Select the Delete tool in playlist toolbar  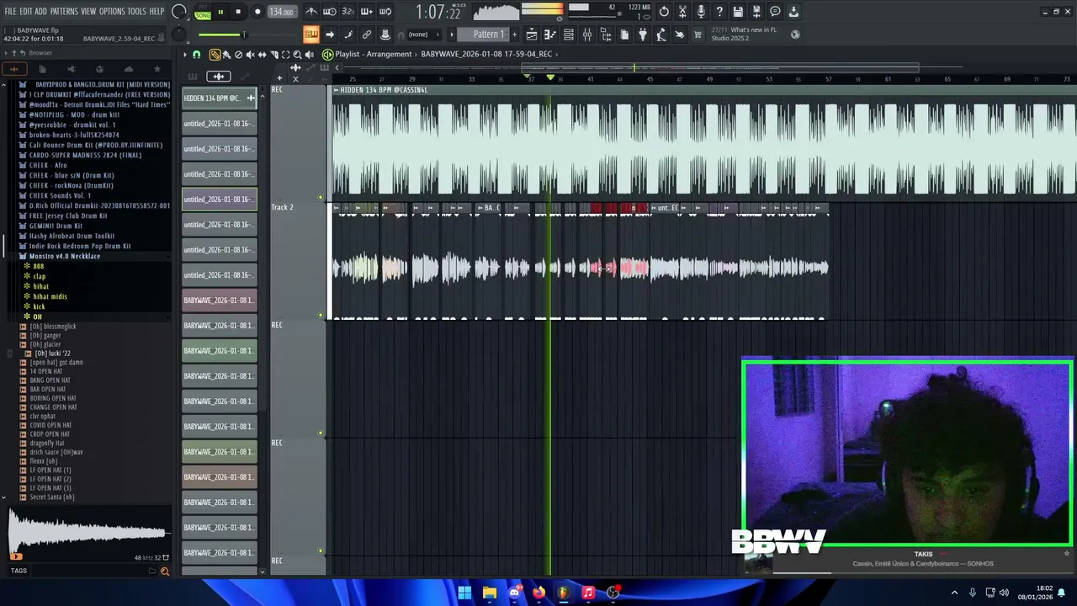238,54
